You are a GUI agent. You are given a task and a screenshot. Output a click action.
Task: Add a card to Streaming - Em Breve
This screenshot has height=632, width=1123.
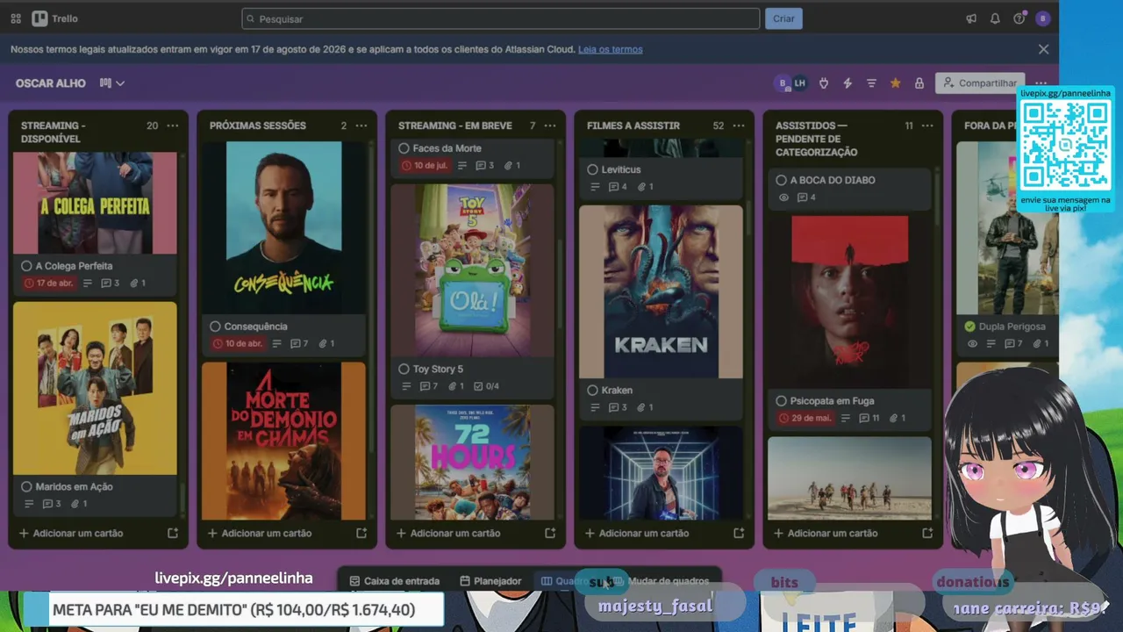click(x=448, y=533)
